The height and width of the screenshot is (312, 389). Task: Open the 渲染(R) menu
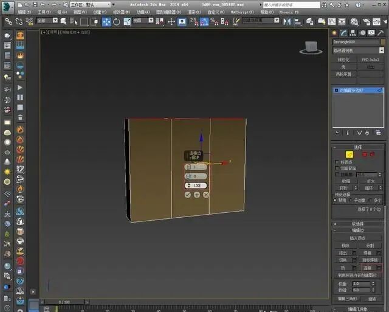tap(194, 12)
